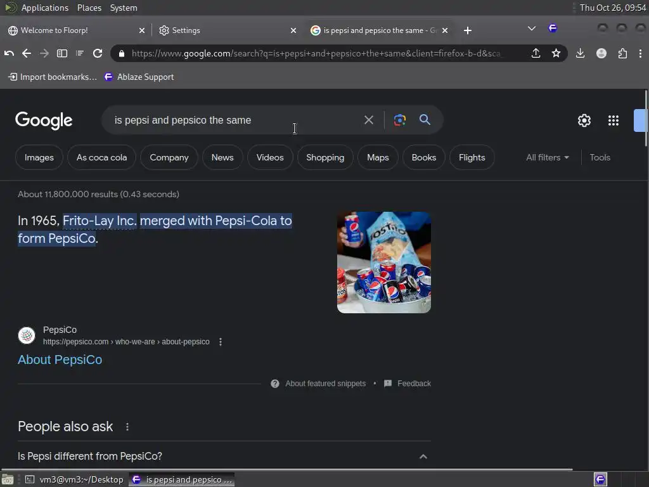Click the Floorp logo in tab bar
649x487 pixels.
pyautogui.click(x=553, y=29)
